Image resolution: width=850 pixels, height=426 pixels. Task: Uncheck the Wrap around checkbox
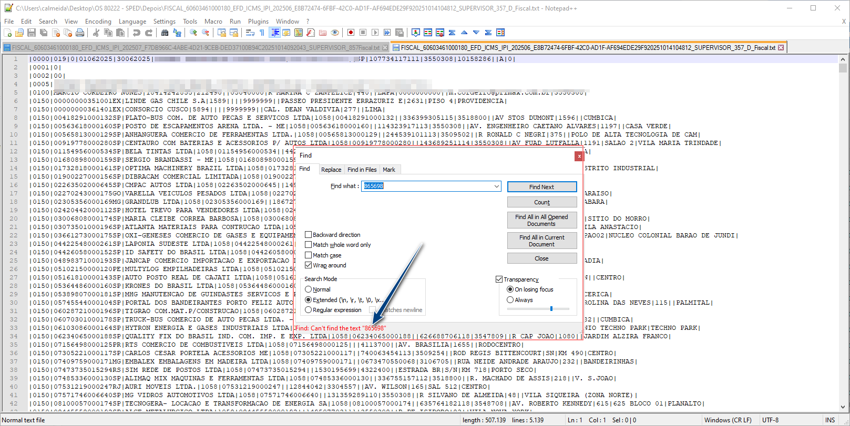pos(309,265)
